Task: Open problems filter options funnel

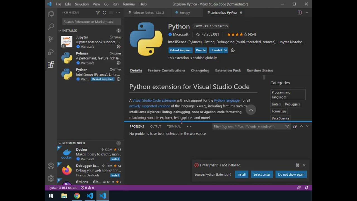Action: coord(287,126)
